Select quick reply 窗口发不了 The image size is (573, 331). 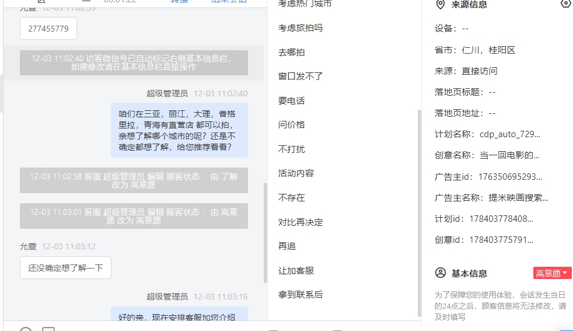point(301,76)
